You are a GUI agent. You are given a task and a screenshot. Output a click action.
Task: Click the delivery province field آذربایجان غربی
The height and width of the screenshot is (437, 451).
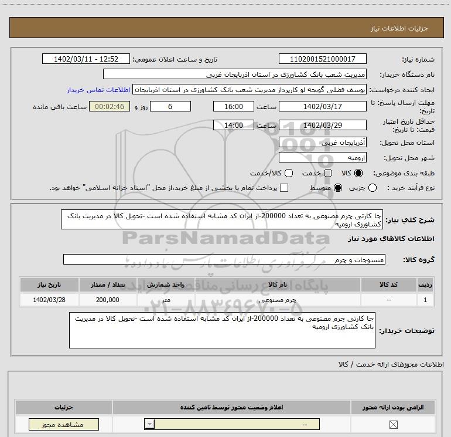[322, 142]
